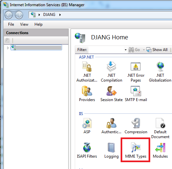Viewport: 172px width, 169px height.
Task: Open the Compression feature
Action: tap(136, 126)
